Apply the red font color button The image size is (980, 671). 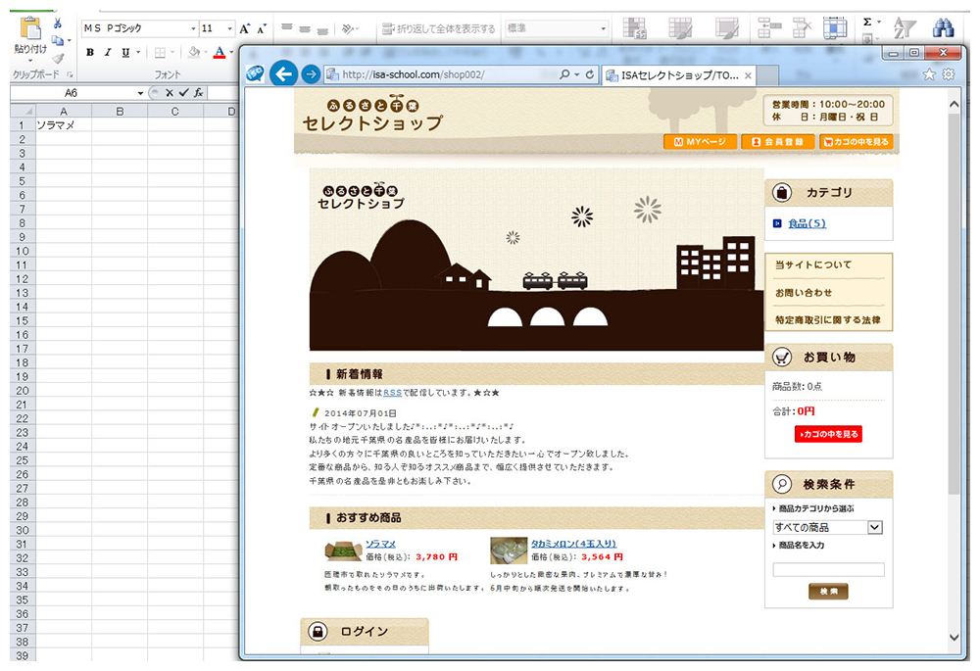point(220,53)
